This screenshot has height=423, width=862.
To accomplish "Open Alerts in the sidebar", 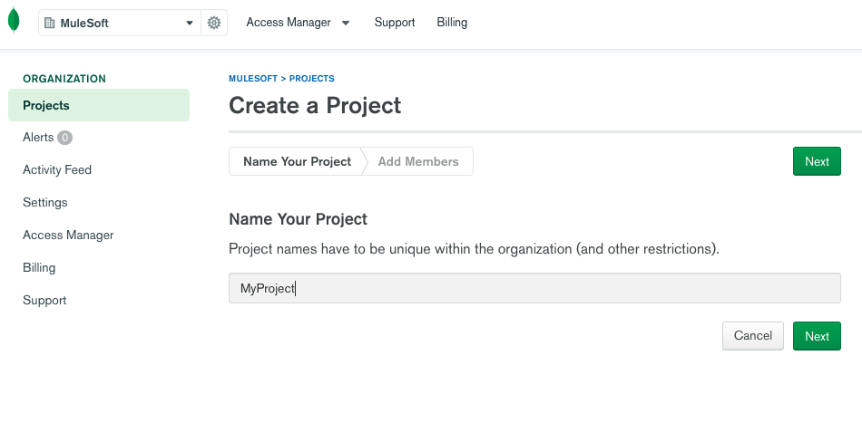I will pos(38,137).
